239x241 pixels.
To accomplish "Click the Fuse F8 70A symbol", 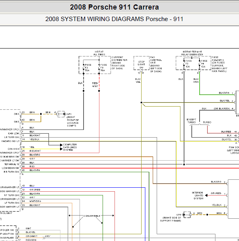I will click(99, 68).
